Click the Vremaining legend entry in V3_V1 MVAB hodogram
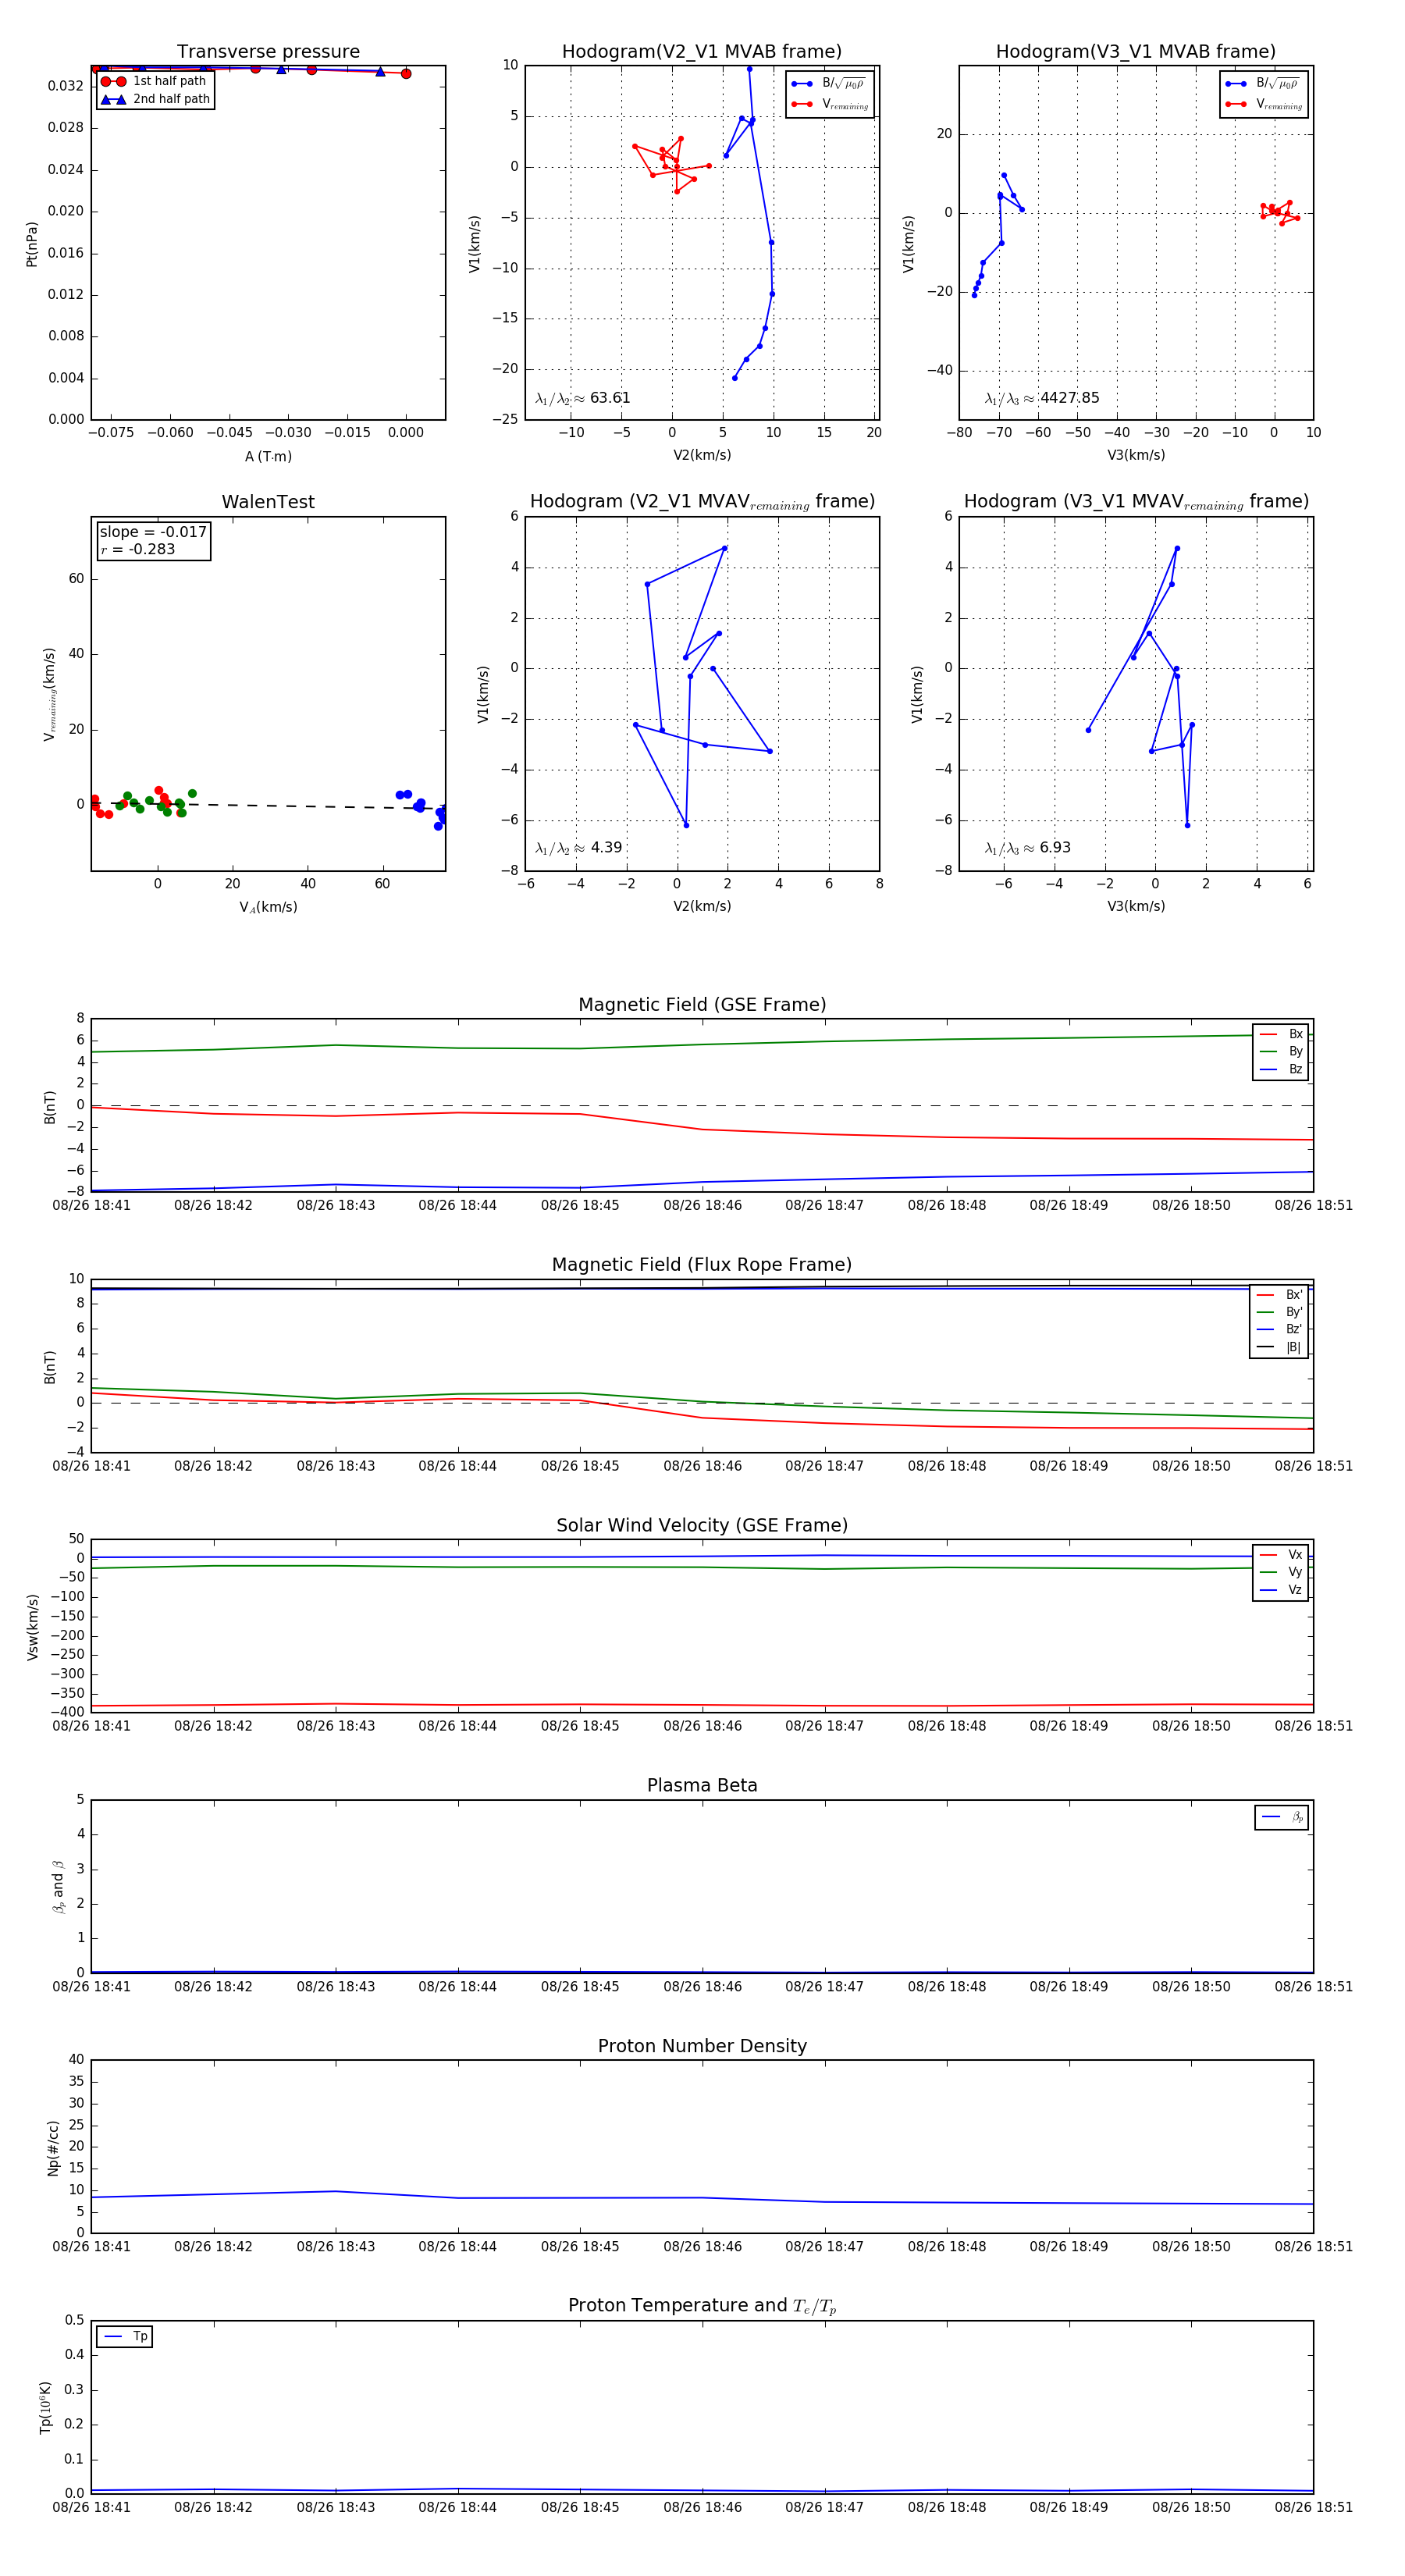This screenshot has width=1405, height=2576. (1264, 104)
